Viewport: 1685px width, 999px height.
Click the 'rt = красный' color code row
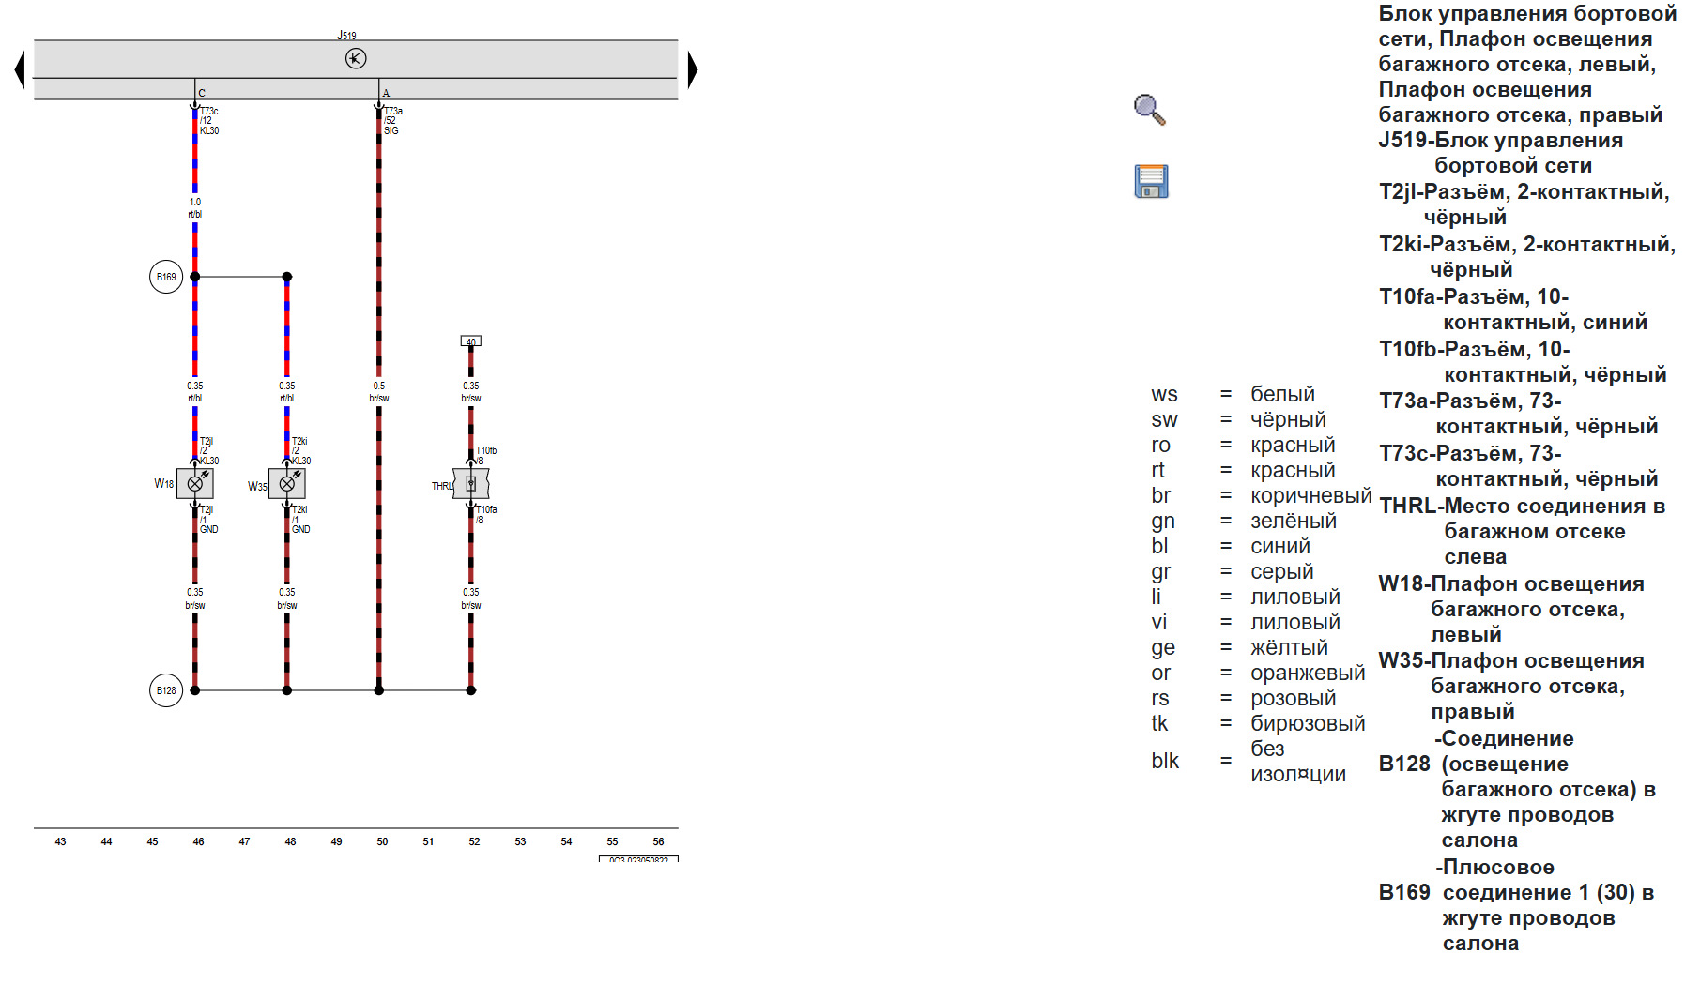[1244, 471]
